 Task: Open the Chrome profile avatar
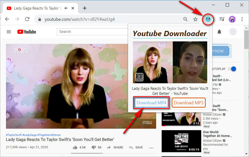tap(232, 19)
